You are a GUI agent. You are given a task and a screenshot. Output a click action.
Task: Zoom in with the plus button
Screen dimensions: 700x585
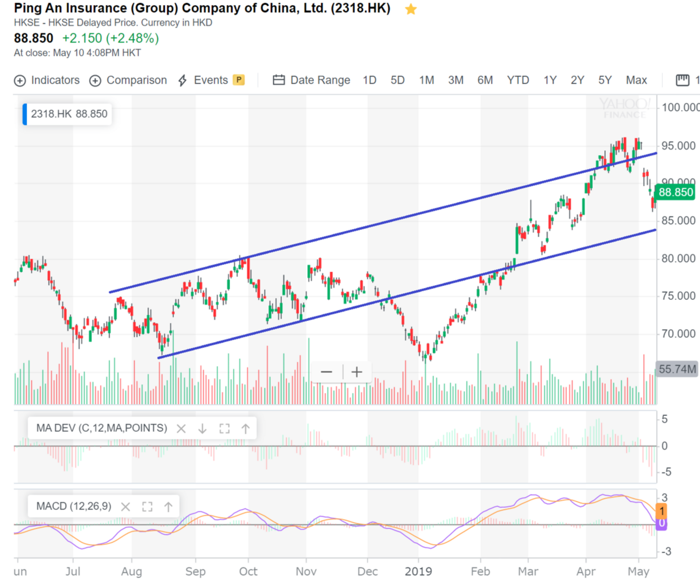(x=356, y=372)
